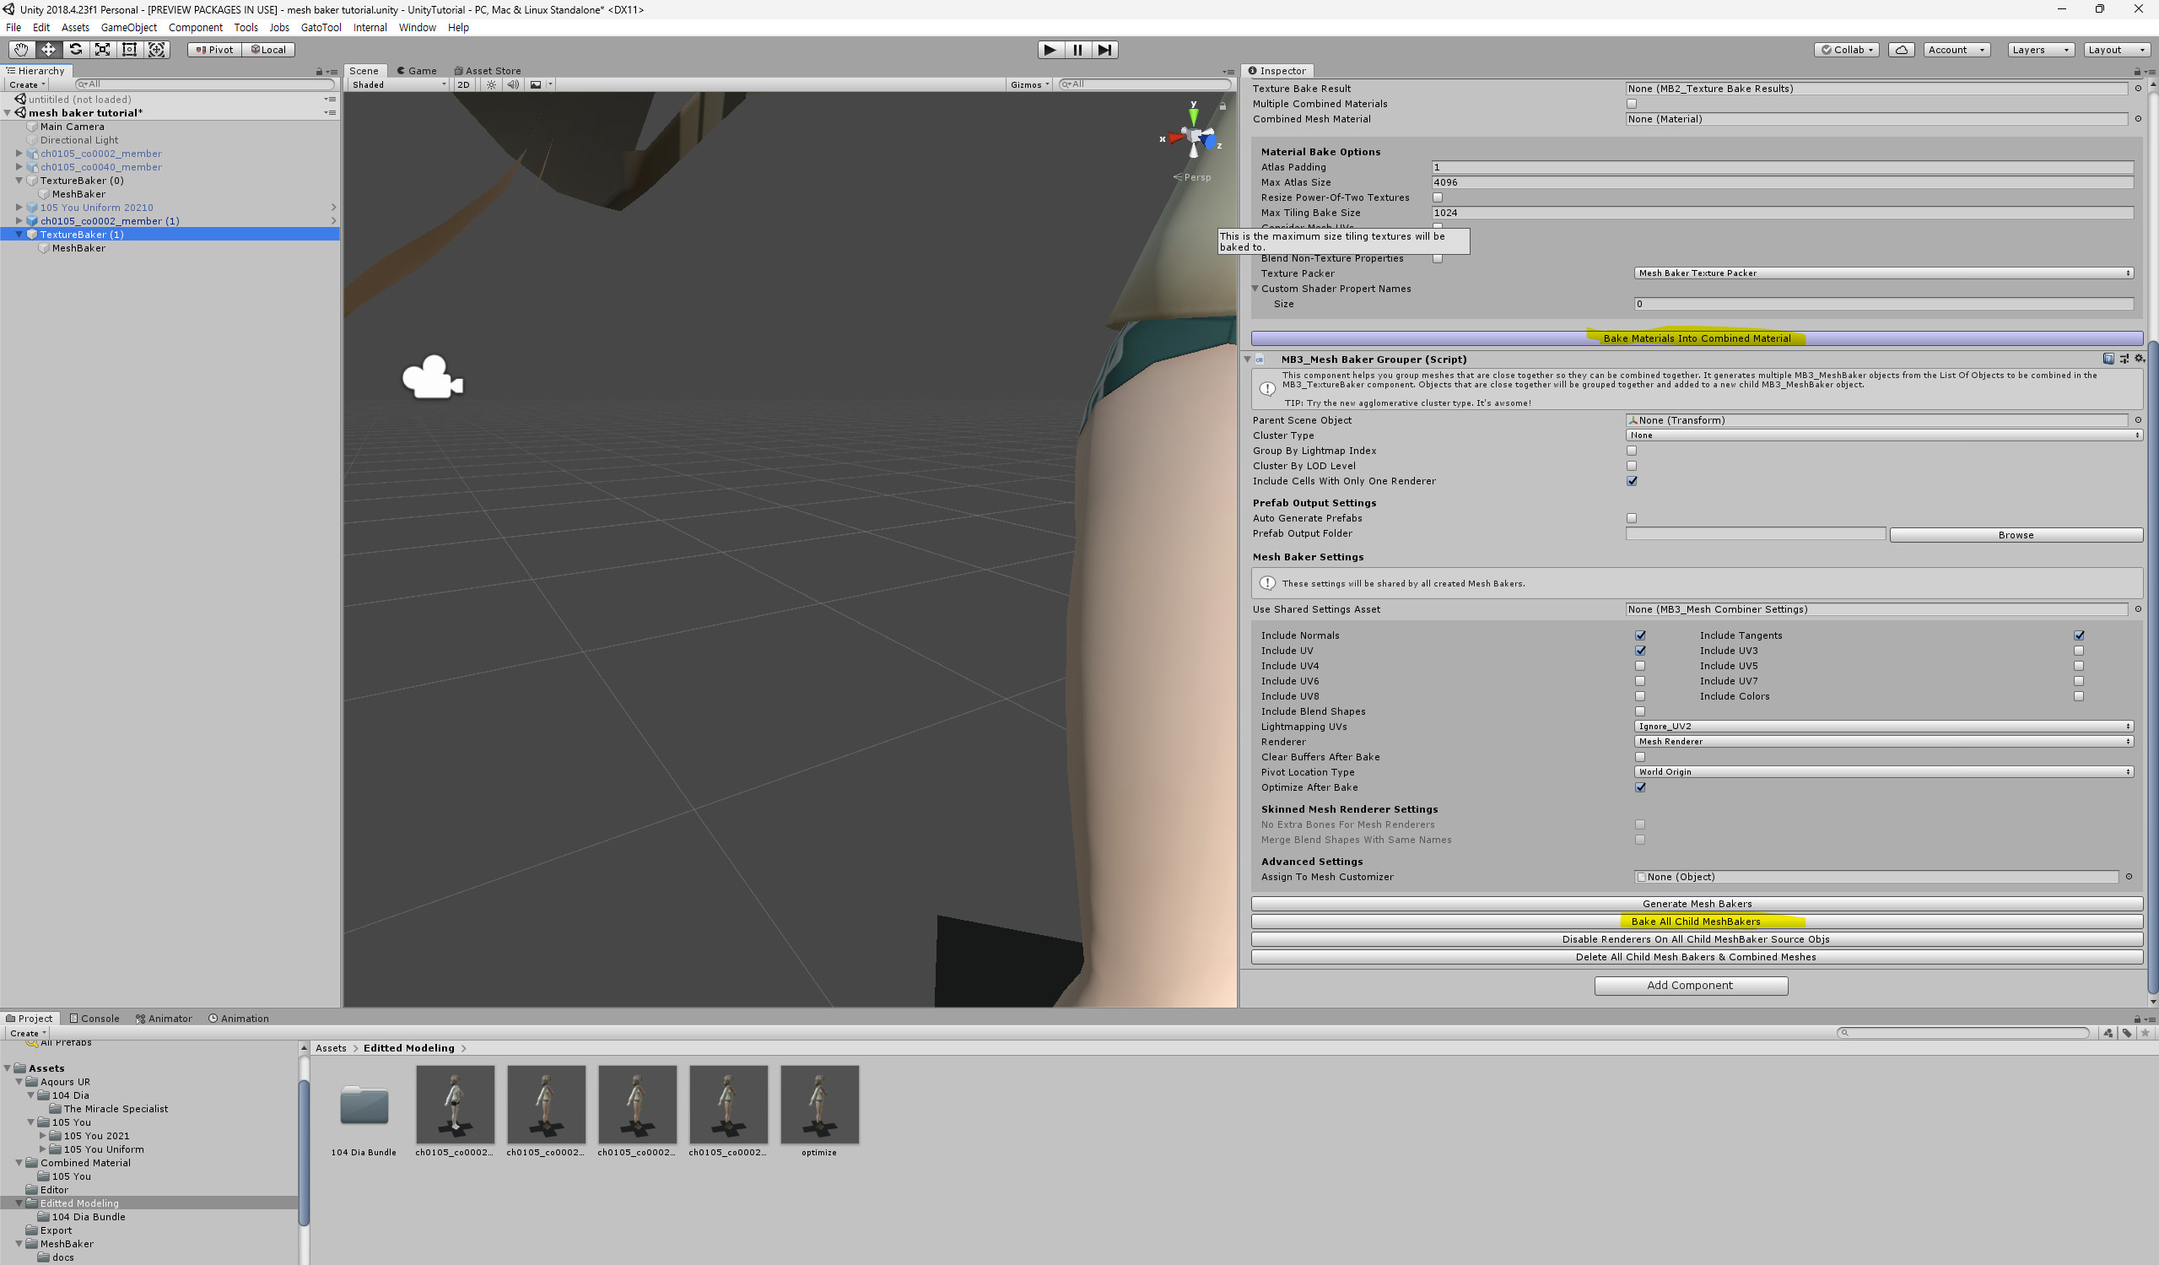Open the Shaded draw mode dropdown

(397, 84)
